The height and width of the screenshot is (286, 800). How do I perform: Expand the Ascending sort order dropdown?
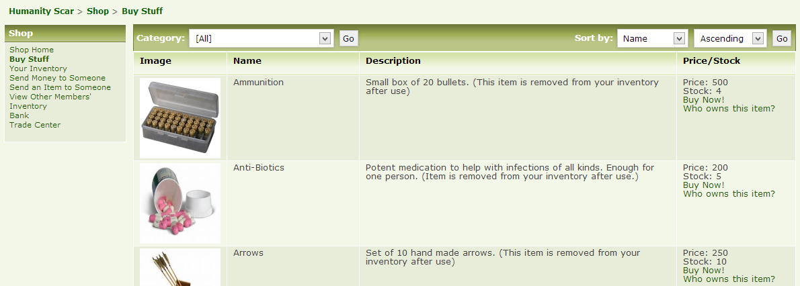[730, 39]
